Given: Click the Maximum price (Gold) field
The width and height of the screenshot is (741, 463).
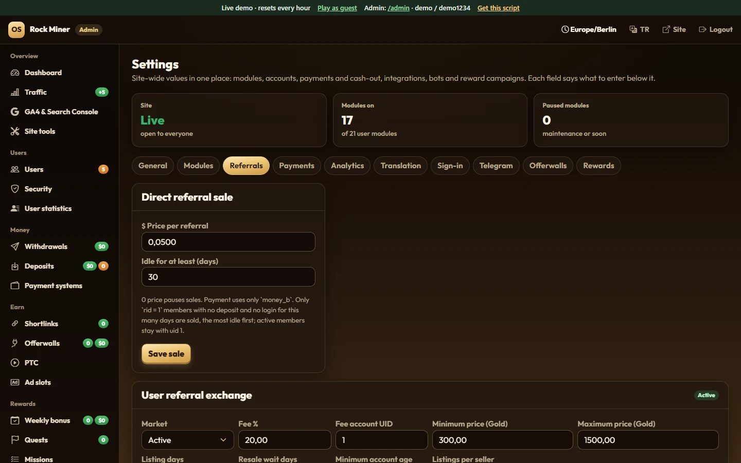Looking at the screenshot, I should 648,440.
